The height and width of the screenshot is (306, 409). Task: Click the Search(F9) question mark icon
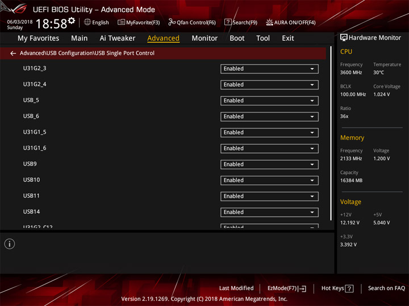(228, 22)
